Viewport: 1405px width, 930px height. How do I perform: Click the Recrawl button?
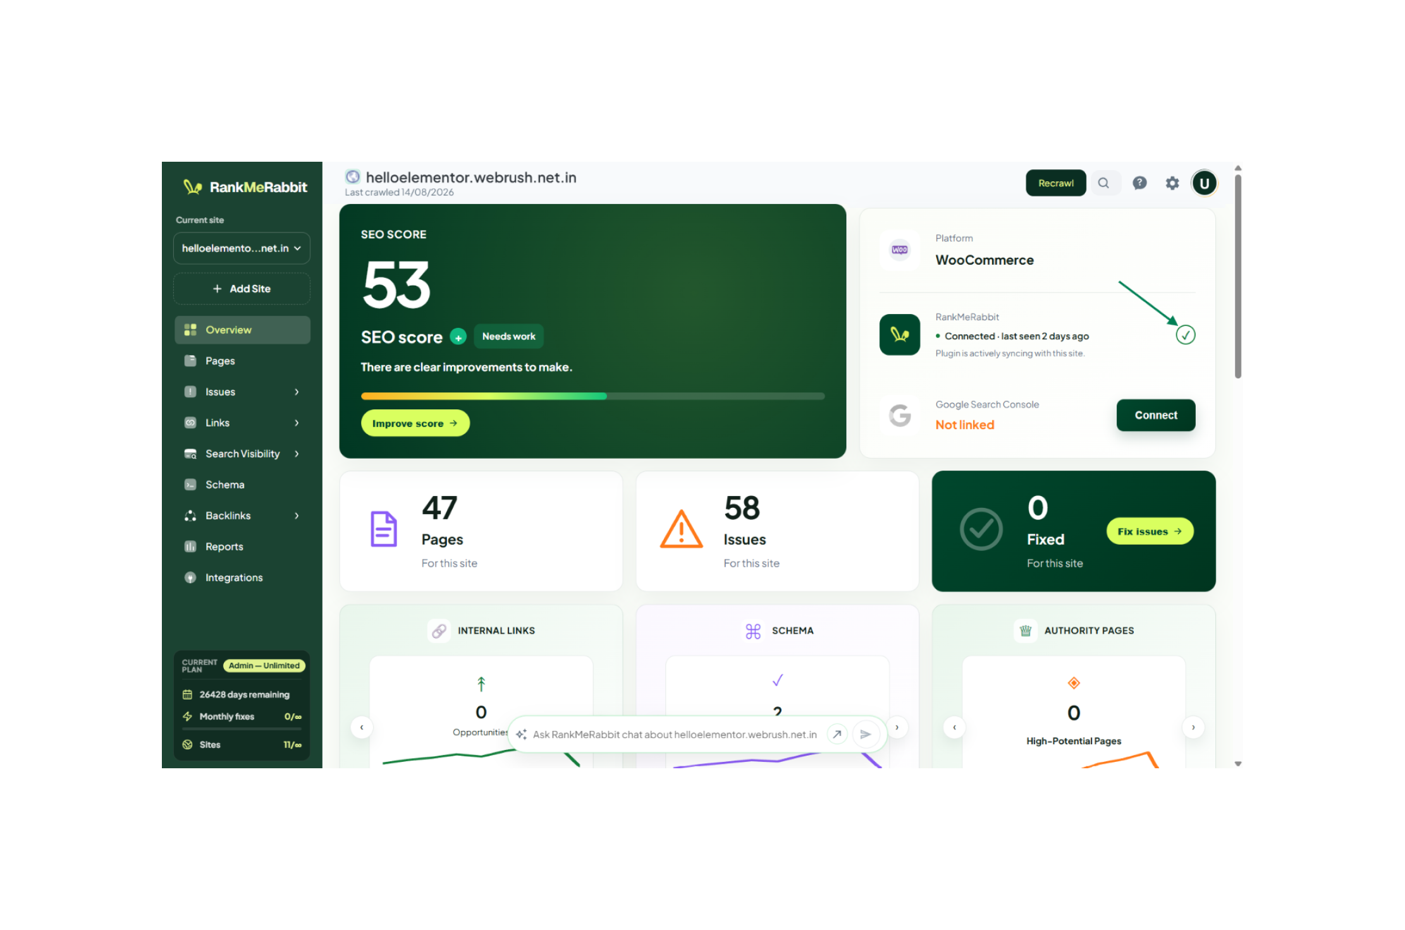tap(1056, 183)
